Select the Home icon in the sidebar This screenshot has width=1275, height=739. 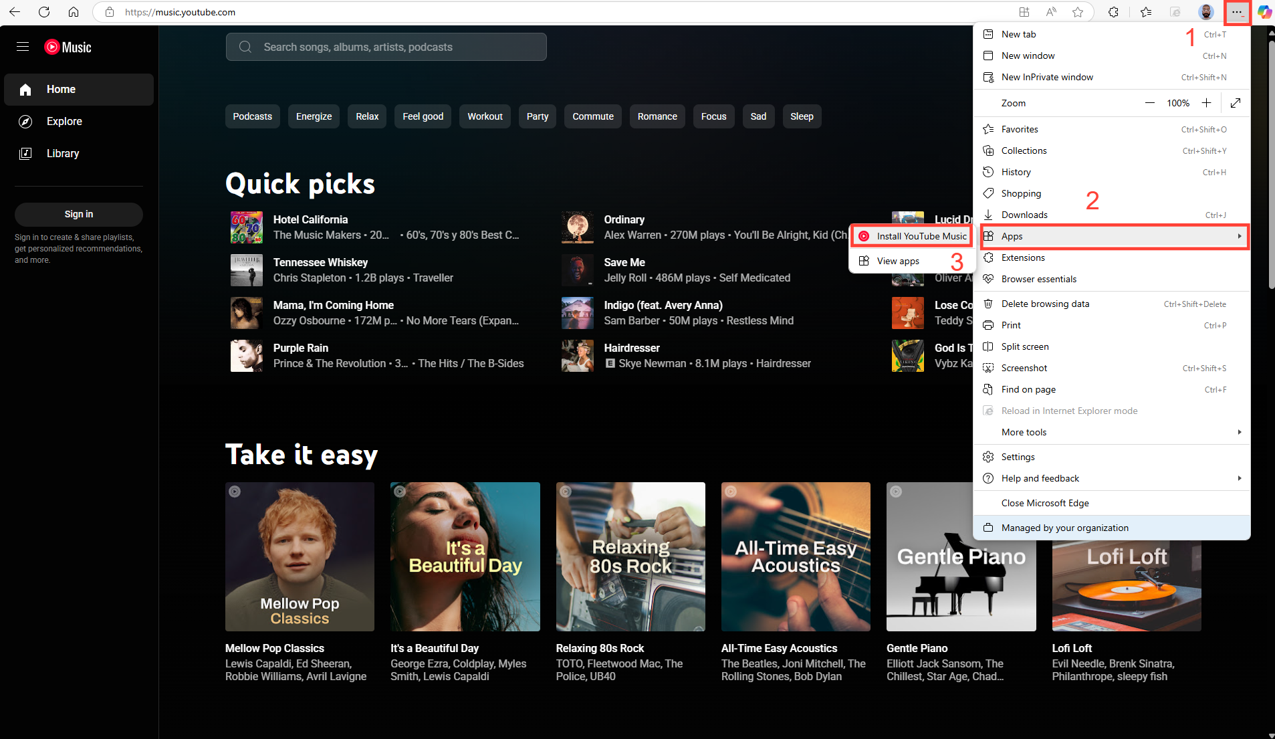25,89
